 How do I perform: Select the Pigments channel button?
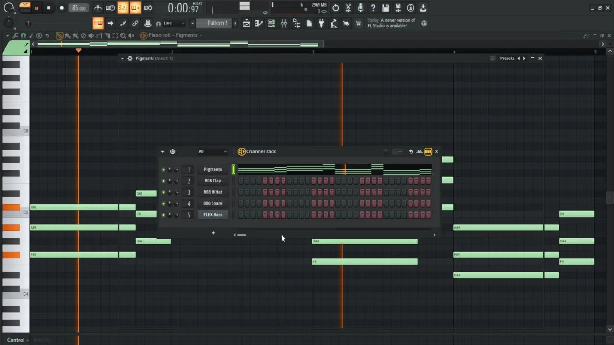[x=213, y=169]
